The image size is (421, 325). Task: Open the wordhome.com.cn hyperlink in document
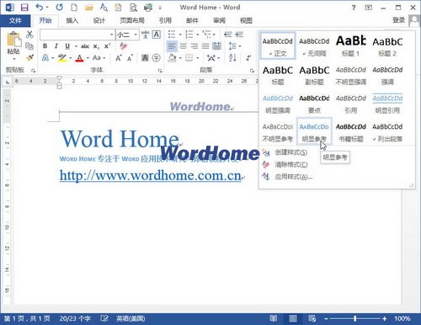(150, 176)
